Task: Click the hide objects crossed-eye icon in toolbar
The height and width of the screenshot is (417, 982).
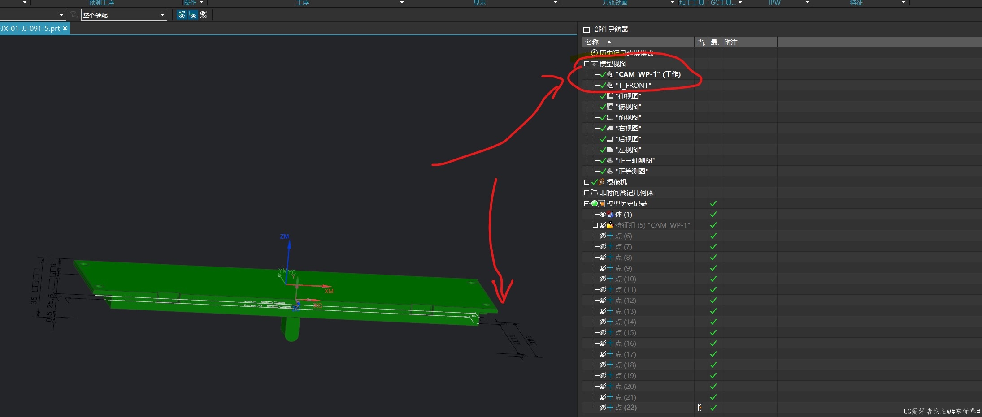Action: 204,15
